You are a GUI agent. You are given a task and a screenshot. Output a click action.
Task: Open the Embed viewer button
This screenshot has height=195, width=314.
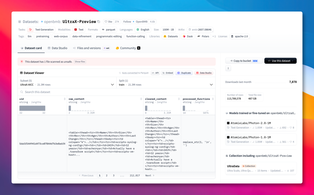click(168, 73)
